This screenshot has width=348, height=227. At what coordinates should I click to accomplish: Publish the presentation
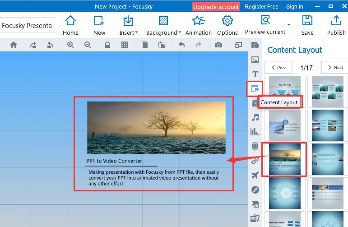[x=336, y=25]
